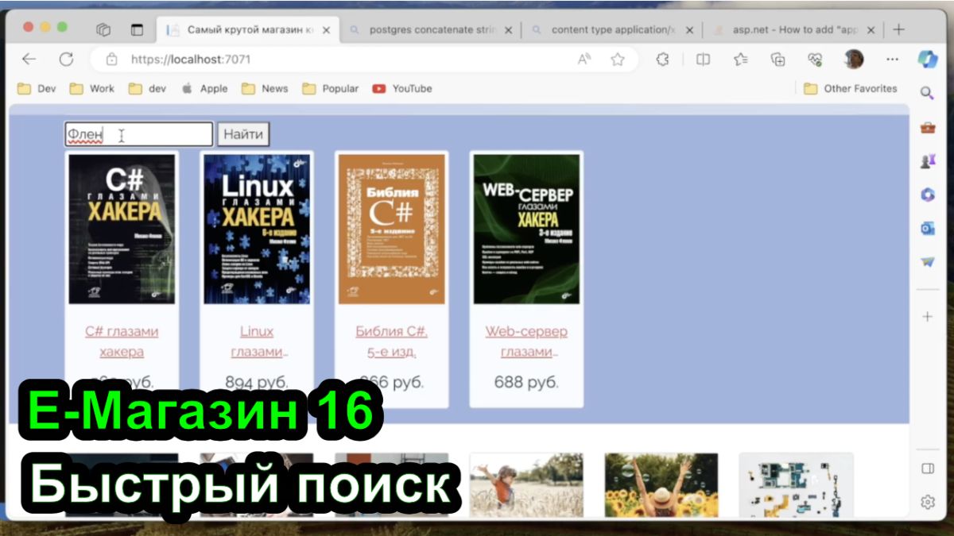Open the sidebar Games chess icon

pyautogui.click(x=927, y=161)
